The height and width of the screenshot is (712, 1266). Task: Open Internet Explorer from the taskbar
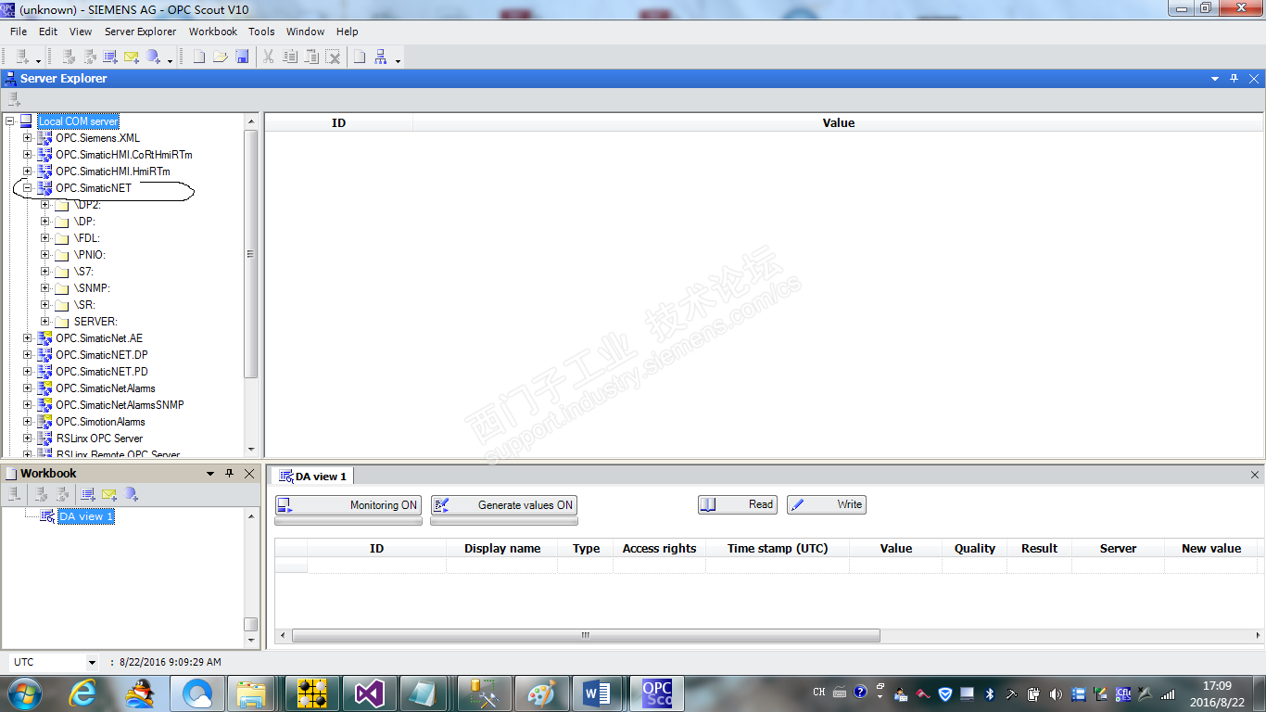click(83, 693)
